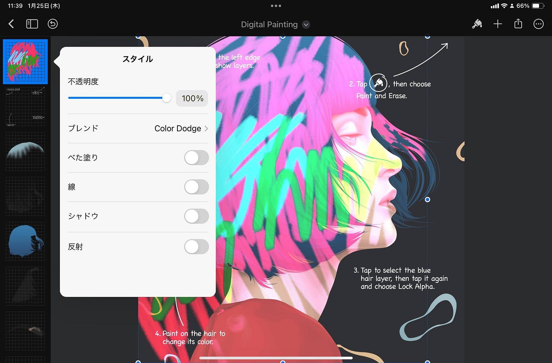552x363 pixels.
Task: Tap the 不透明度 label
Action: pyautogui.click(x=83, y=82)
